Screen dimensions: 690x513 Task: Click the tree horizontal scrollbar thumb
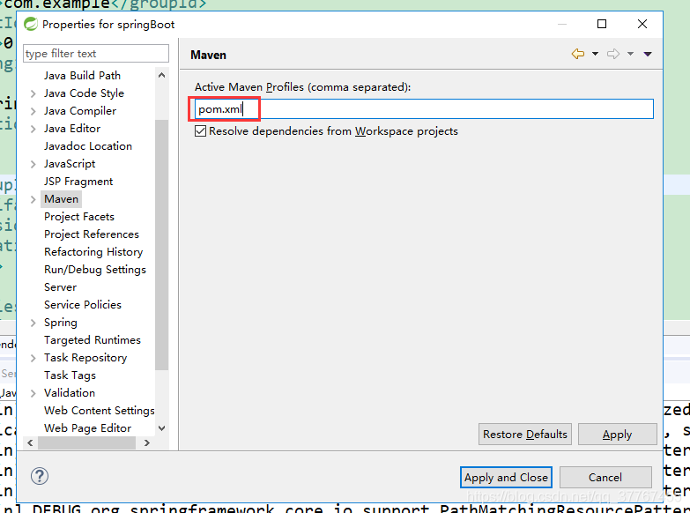(86, 443)
